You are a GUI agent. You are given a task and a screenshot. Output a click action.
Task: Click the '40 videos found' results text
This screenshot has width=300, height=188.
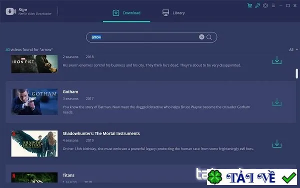point(29,49)
